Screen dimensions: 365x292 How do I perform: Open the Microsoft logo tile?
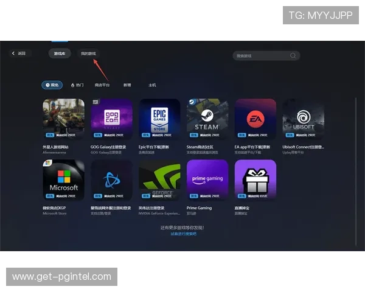coord(63,180)
